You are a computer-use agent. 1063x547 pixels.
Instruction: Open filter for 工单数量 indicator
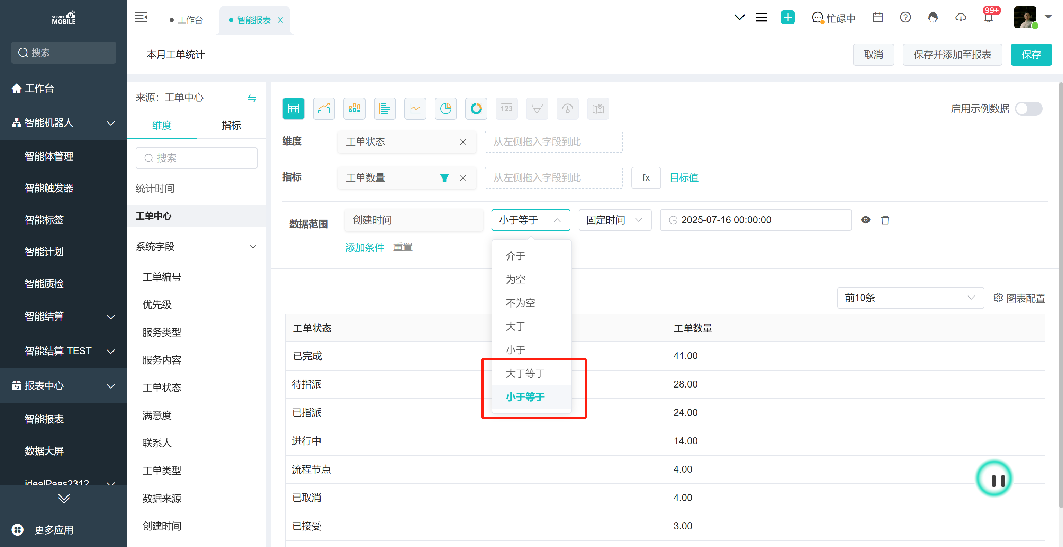pyautogui.click(x=444, y=178)
